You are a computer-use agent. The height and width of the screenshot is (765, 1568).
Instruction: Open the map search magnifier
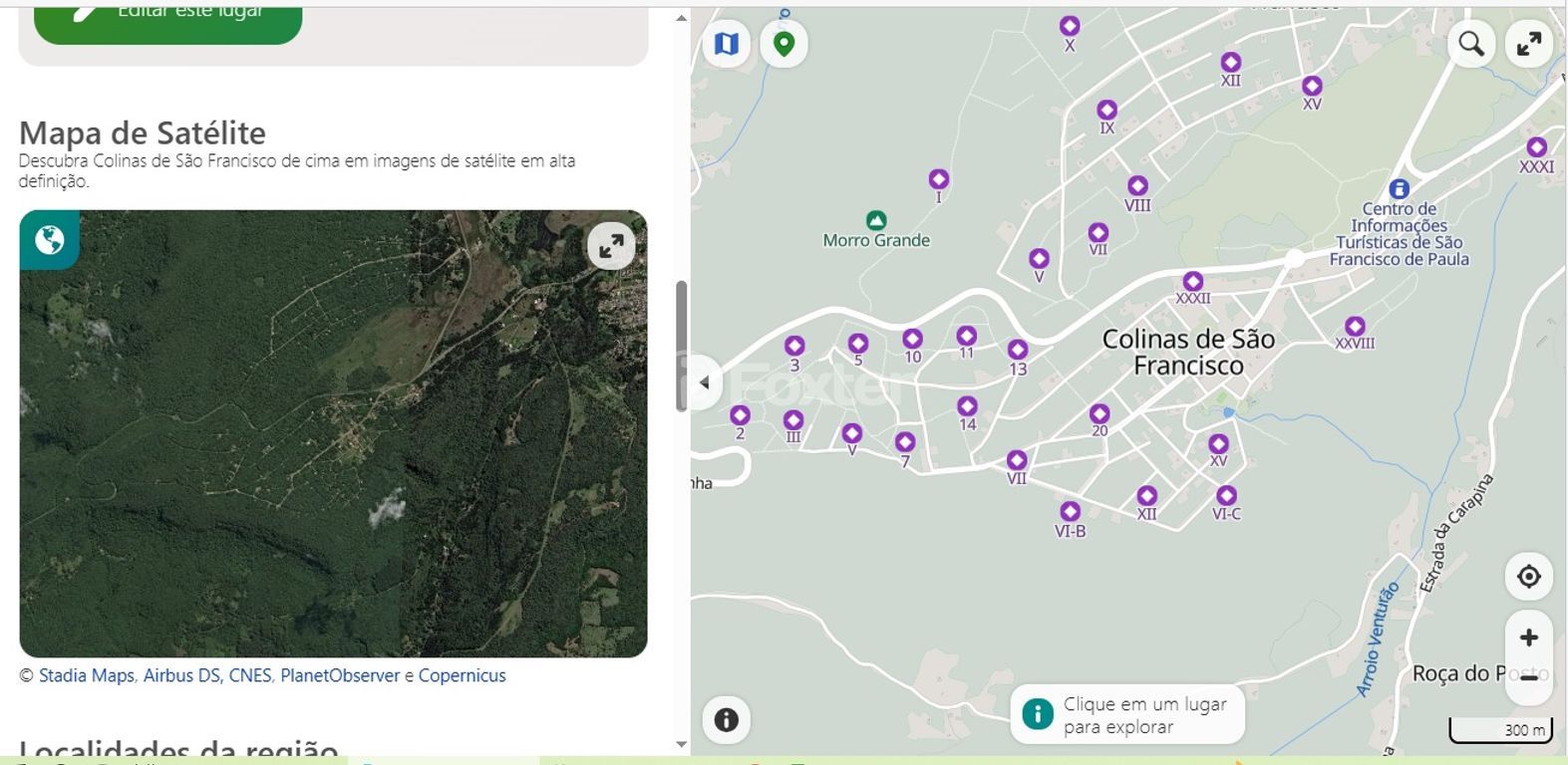(1471, 44)
